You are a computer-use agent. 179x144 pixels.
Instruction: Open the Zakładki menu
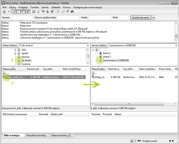coord(56,7)
